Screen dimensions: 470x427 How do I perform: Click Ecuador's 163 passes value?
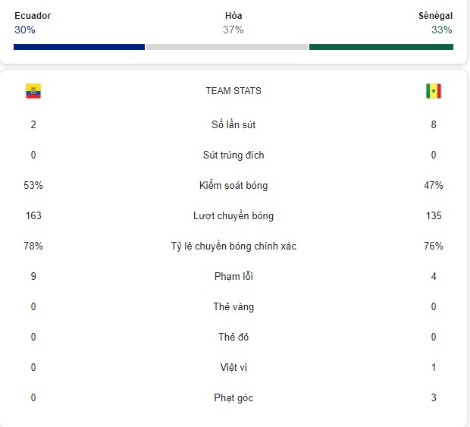tap(33, 215)
